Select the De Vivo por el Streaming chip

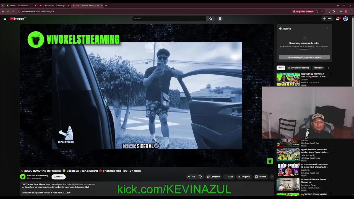pos(298,68)
